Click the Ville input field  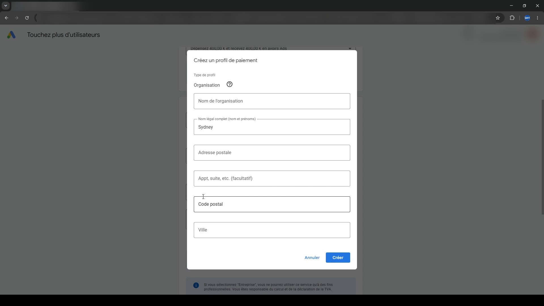(272, 230)
